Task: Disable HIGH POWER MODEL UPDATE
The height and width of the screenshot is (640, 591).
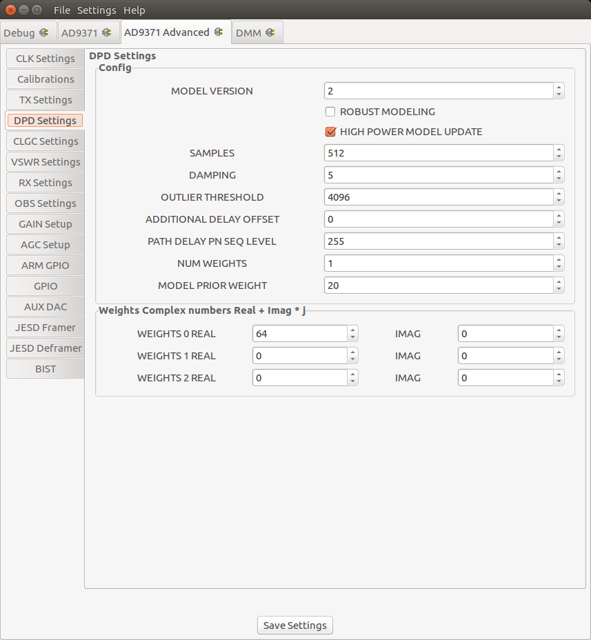Action: [330, 132]
